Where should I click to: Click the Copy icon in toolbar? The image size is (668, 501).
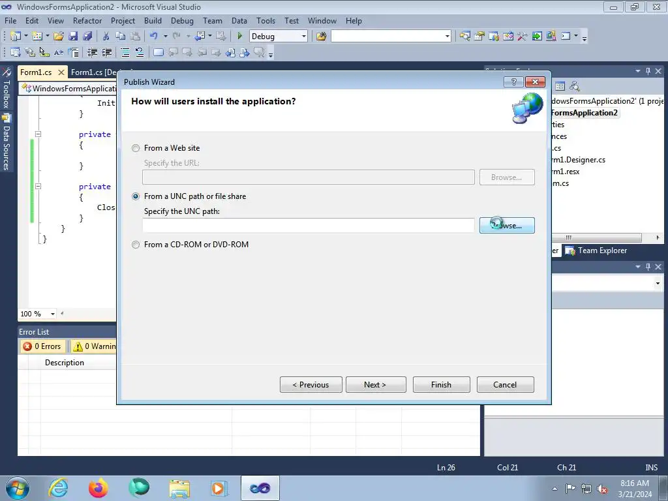coord(121,37)
